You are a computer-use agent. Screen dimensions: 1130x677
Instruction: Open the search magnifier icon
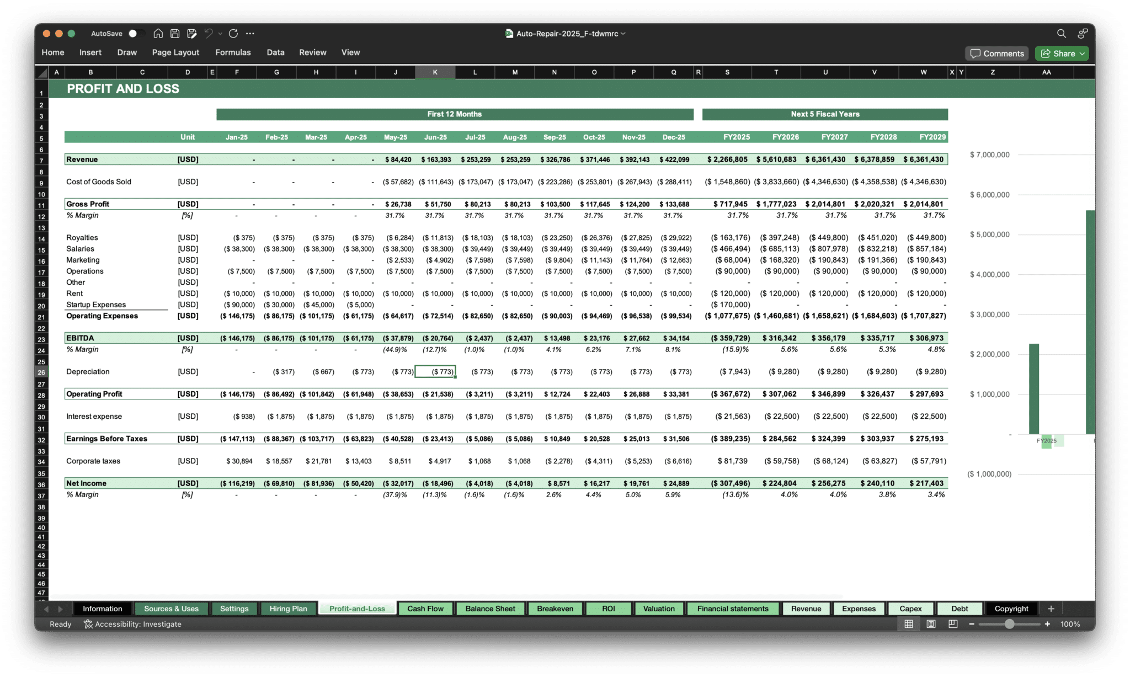tap(1061, 34)
